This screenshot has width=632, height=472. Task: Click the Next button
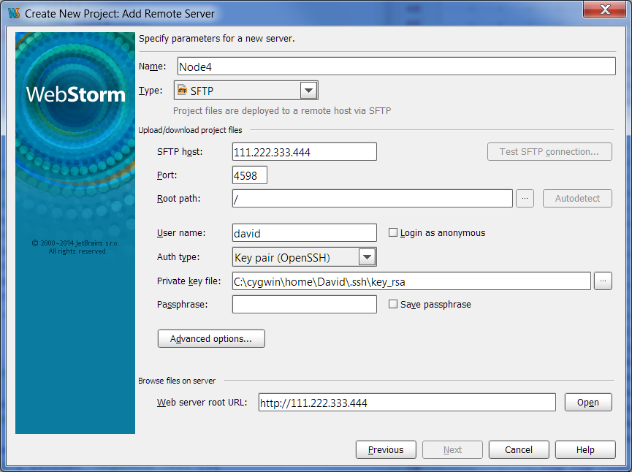pos(452,449)
